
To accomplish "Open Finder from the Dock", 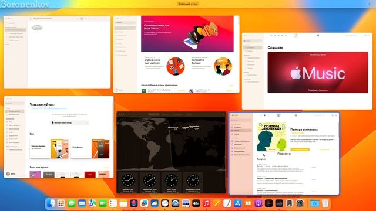I will [x=51, y=203].
